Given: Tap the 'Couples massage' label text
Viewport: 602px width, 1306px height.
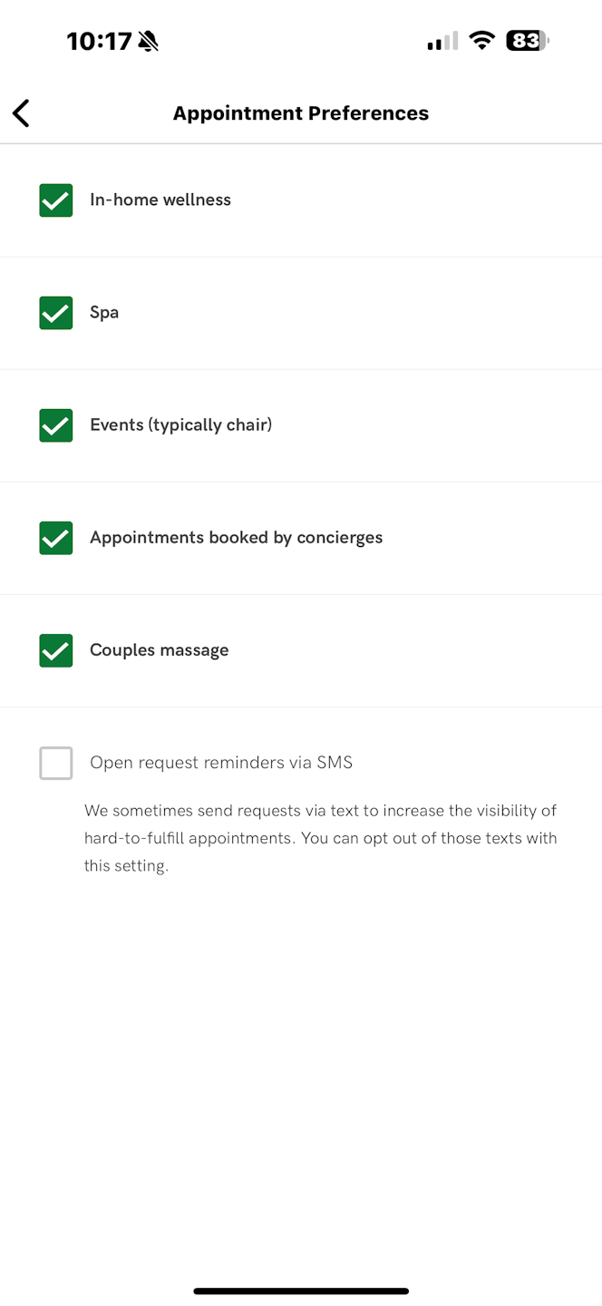Looking at the screenshot, I should 160,650.
